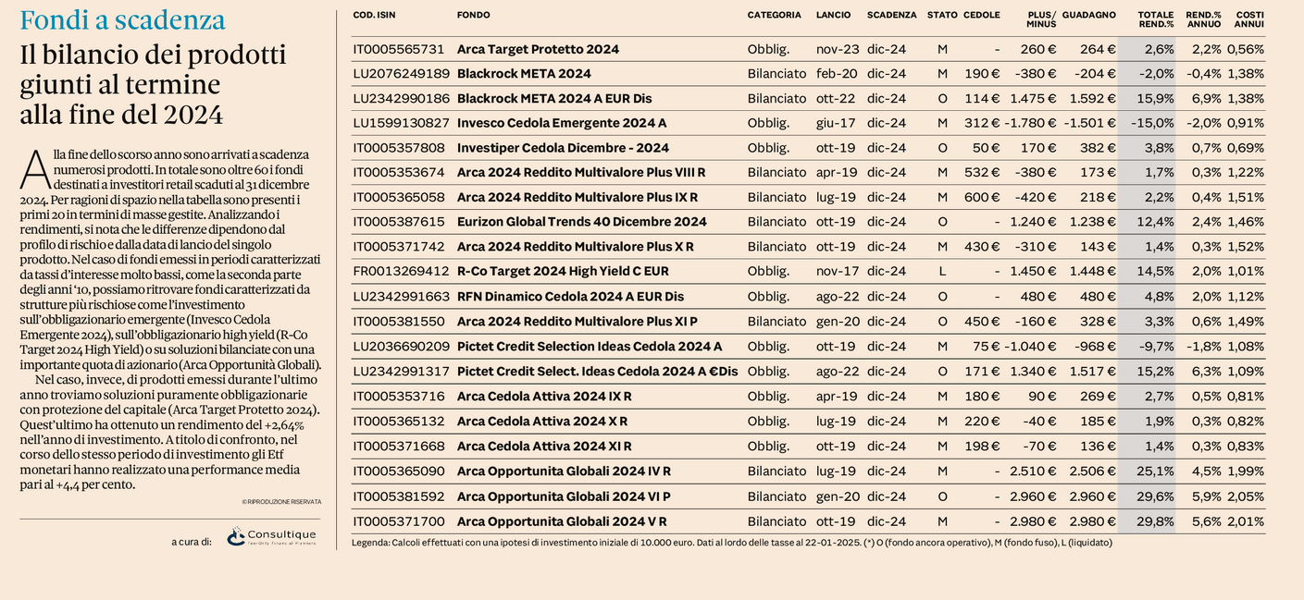This screenshot has height=600, width=1304.
Task: Click the -9,7% total return value
Action: point(1157,347)
